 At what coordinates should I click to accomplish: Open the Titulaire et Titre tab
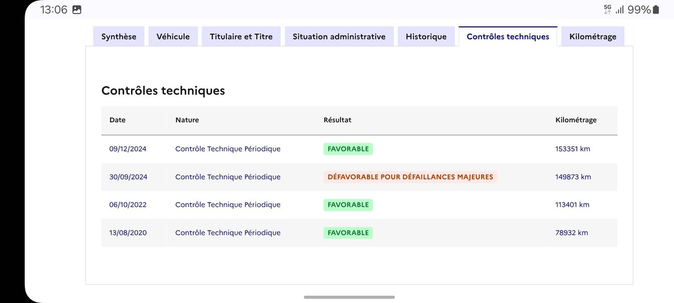241,36
